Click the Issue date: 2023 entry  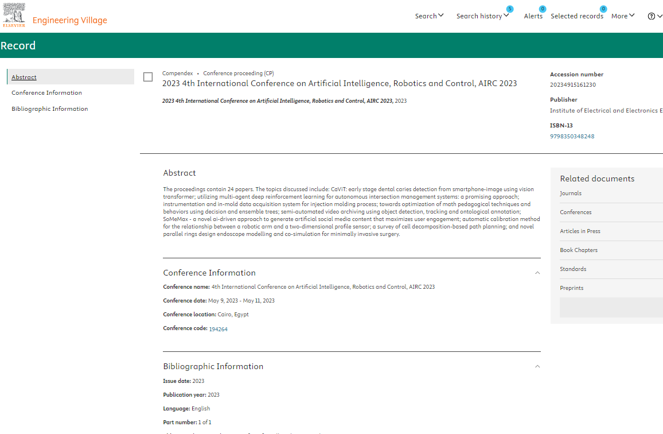tap(184, 381)
